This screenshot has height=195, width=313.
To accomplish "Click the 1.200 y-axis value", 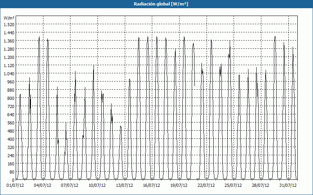I will pos(9,57).
